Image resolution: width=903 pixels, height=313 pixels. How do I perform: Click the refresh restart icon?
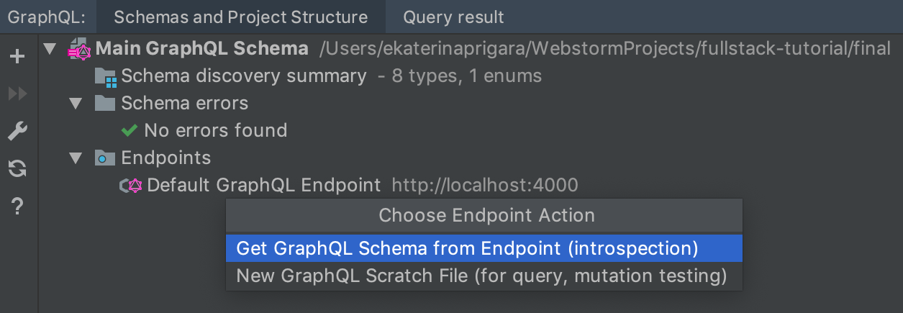pos(17,169)
